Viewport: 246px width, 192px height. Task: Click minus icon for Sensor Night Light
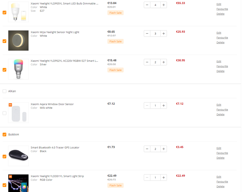tap(147, 33)
